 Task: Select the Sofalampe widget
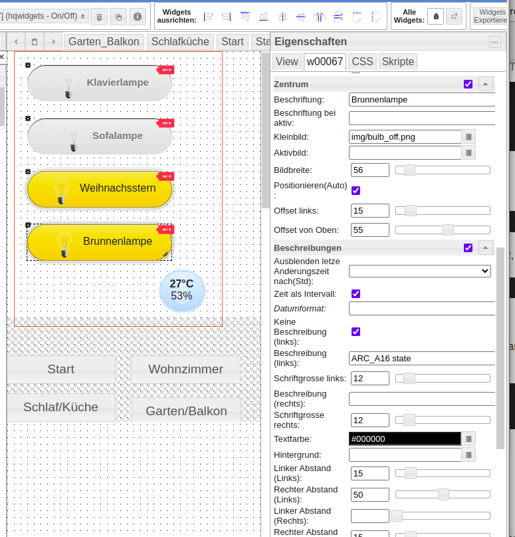tap(100, 136)
